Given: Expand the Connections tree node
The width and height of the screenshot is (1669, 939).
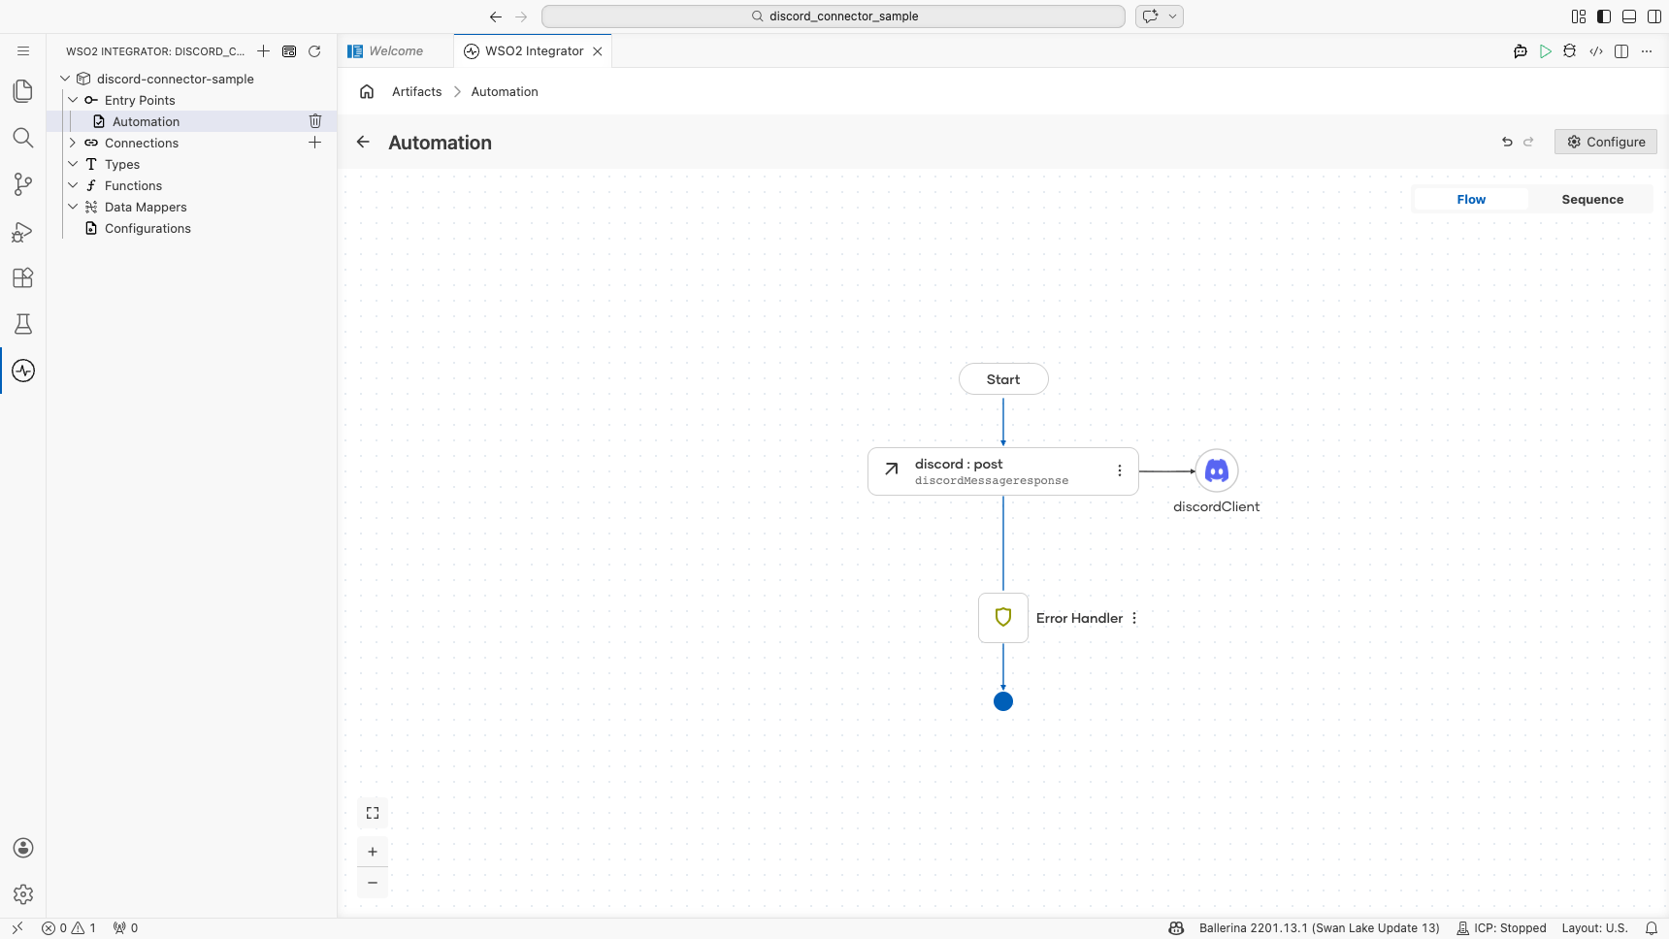Looking at the screenshot, I should [x=73, y=143].
